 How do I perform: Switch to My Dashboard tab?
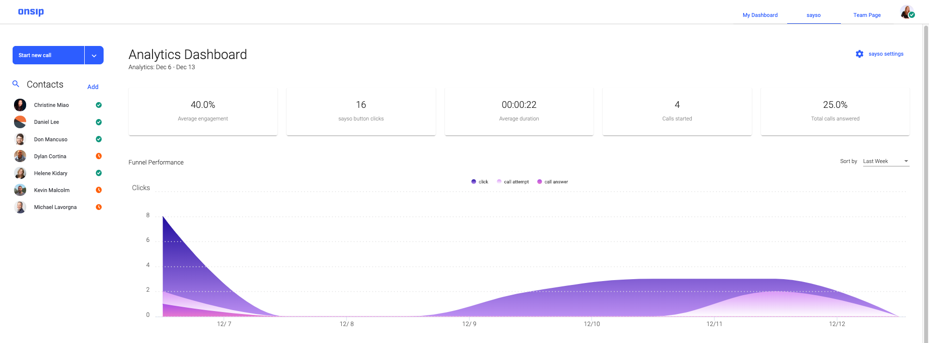coord(760,15)
